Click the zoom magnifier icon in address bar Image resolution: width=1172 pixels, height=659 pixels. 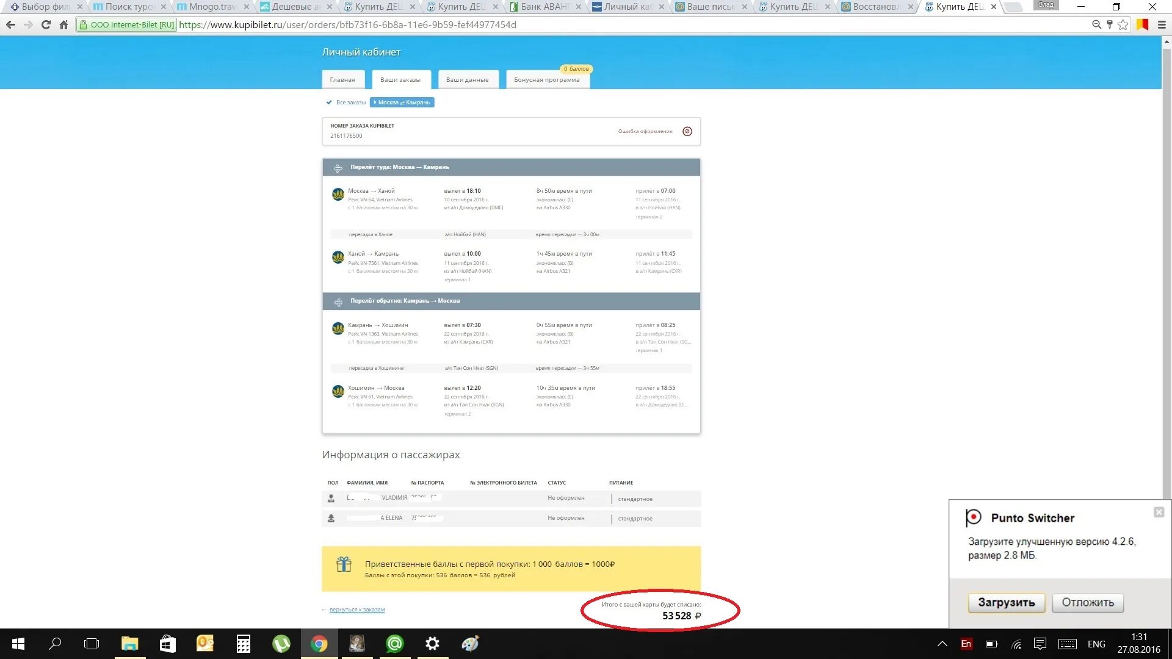[x=1096, y=25]
